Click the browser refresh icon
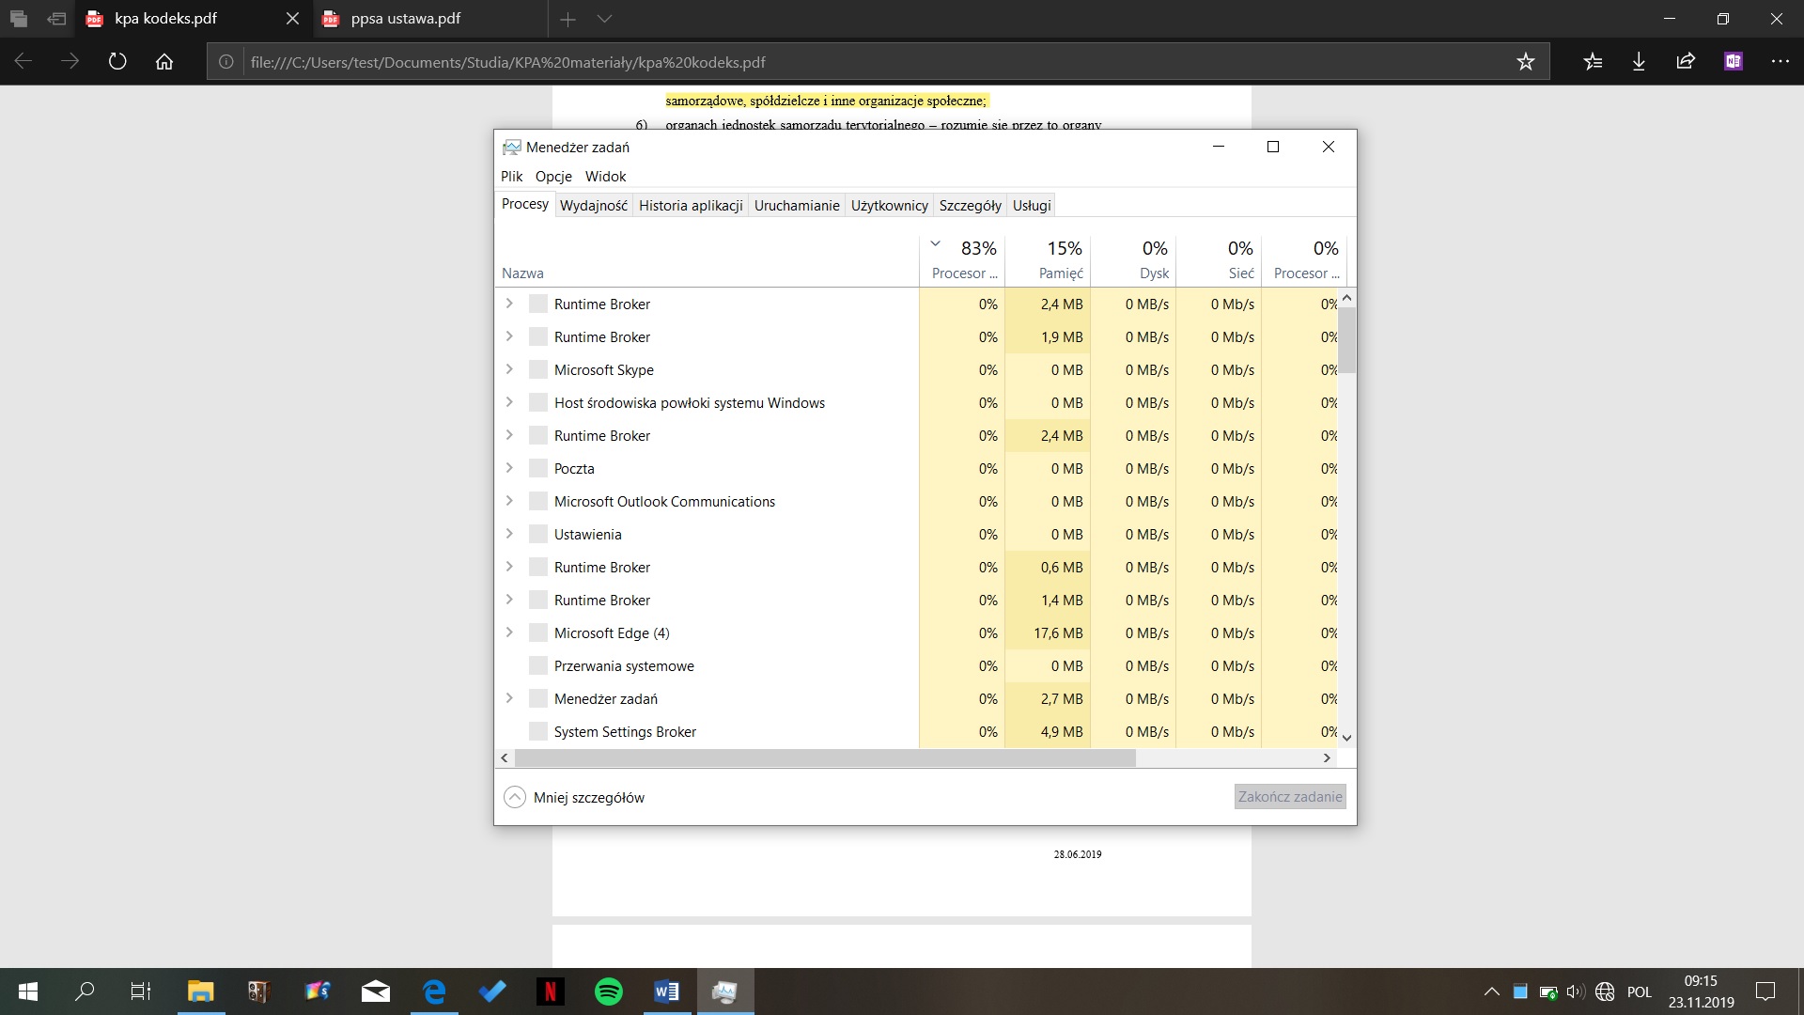 click(x=117, y=62)
